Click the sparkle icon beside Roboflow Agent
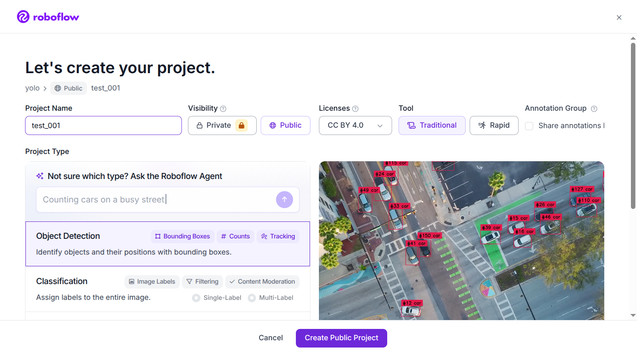 click(40, 176)
